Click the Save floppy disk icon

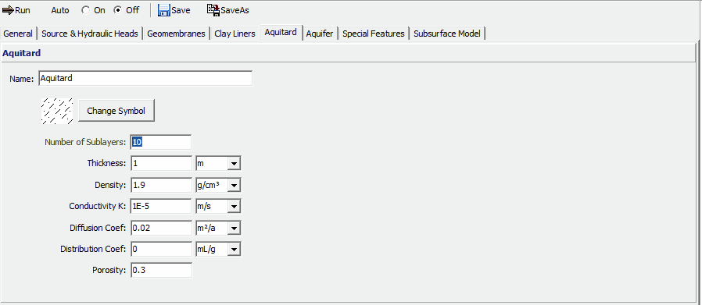pos(164,10)
